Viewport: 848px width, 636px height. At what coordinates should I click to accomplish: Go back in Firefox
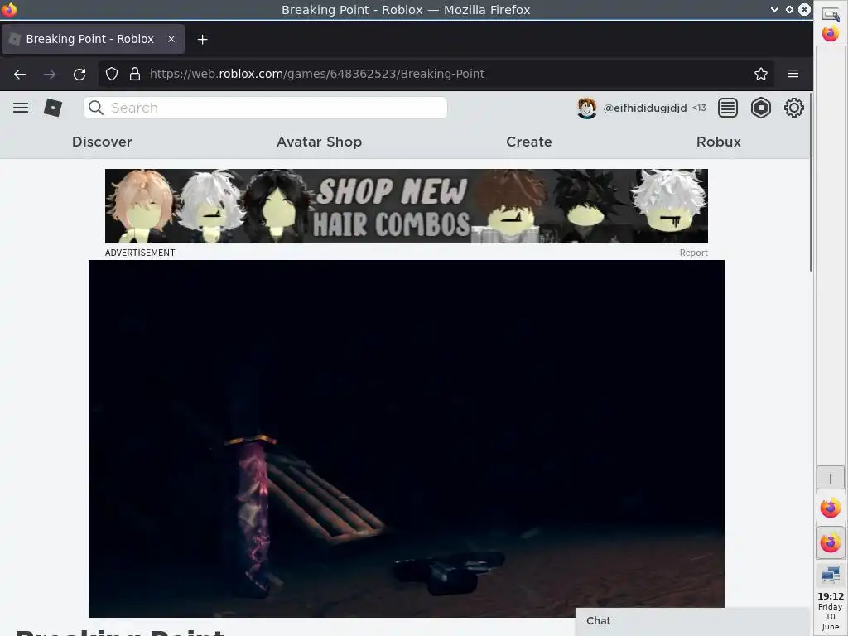20,74
